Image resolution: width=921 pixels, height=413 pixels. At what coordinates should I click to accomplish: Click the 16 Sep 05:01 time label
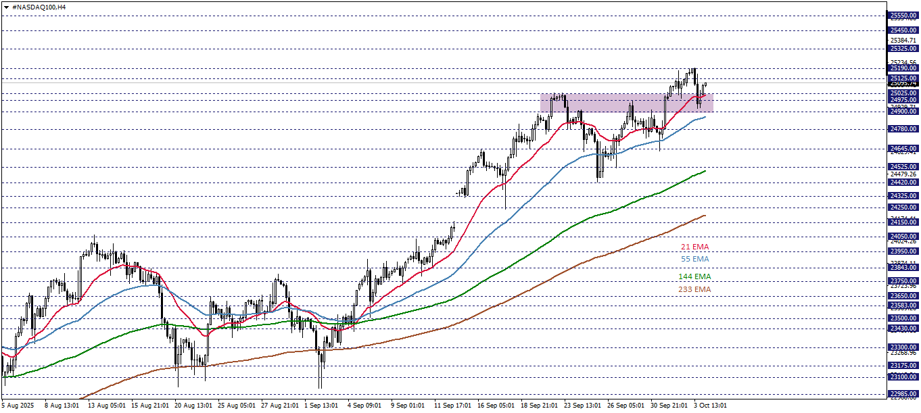point(497,406)
